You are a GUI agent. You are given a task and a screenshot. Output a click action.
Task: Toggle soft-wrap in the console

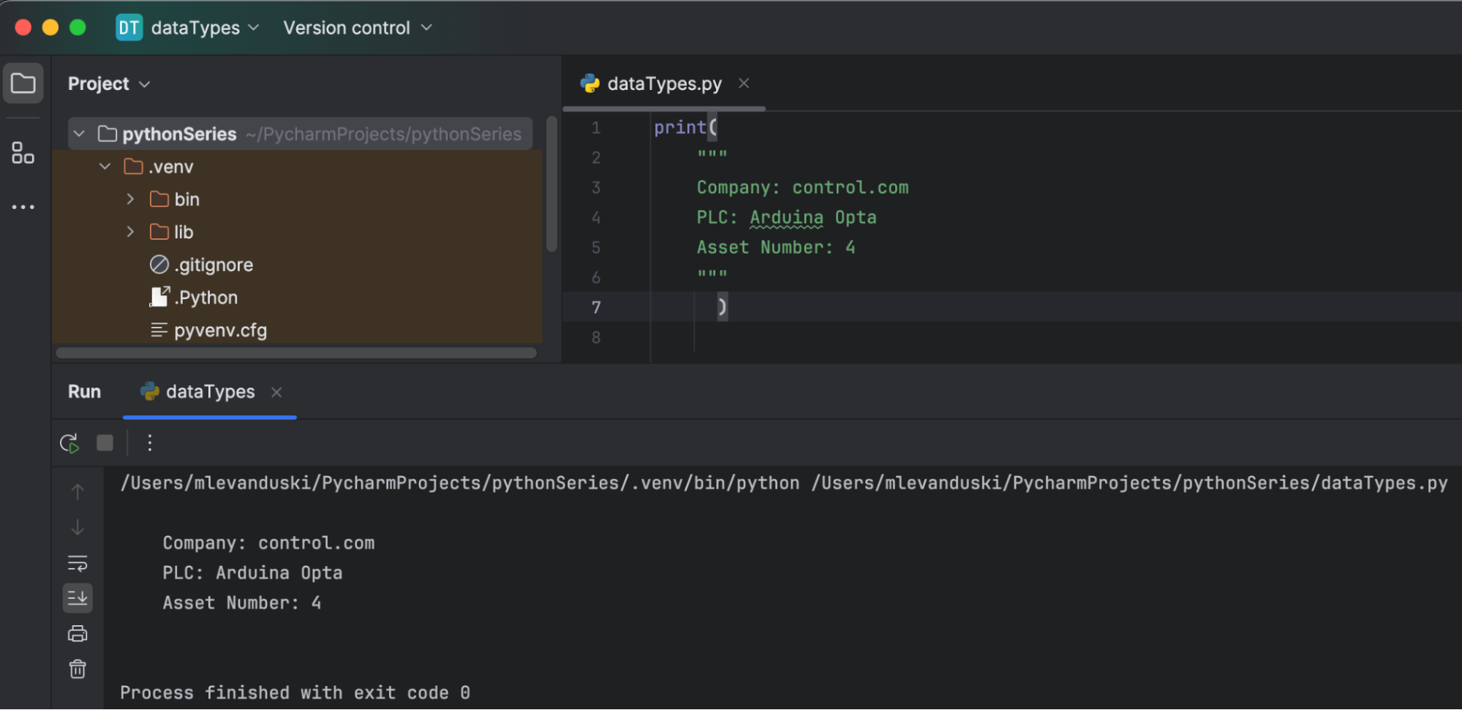pos(78,563)
